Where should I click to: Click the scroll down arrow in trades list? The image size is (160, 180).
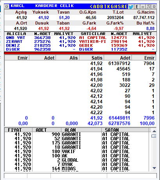click(154, 168)
